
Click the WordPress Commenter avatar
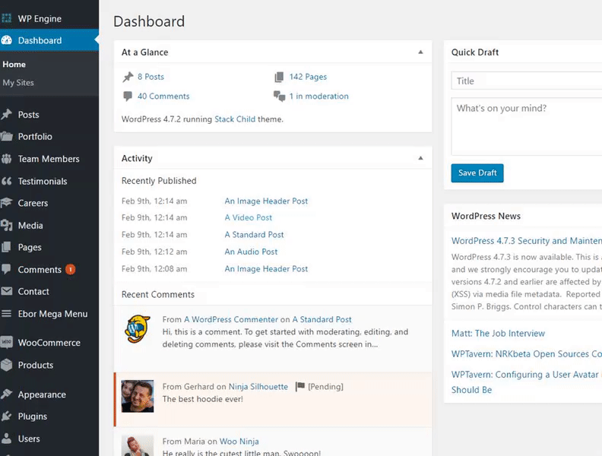138,329
